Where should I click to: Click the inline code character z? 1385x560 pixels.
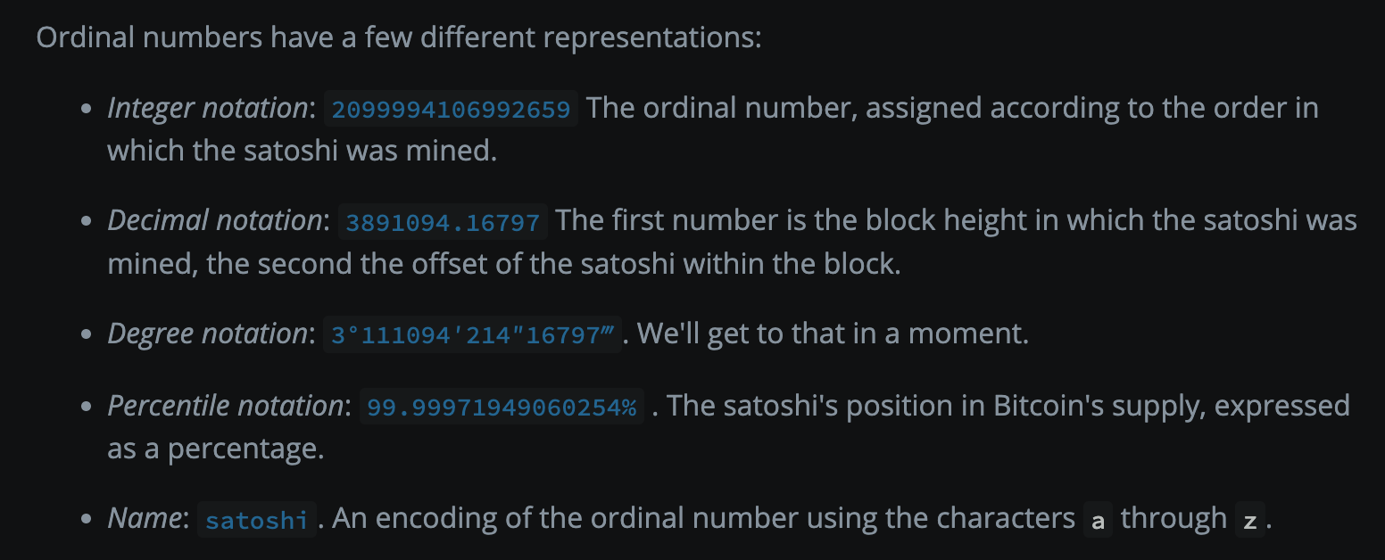click(1250, 520)
